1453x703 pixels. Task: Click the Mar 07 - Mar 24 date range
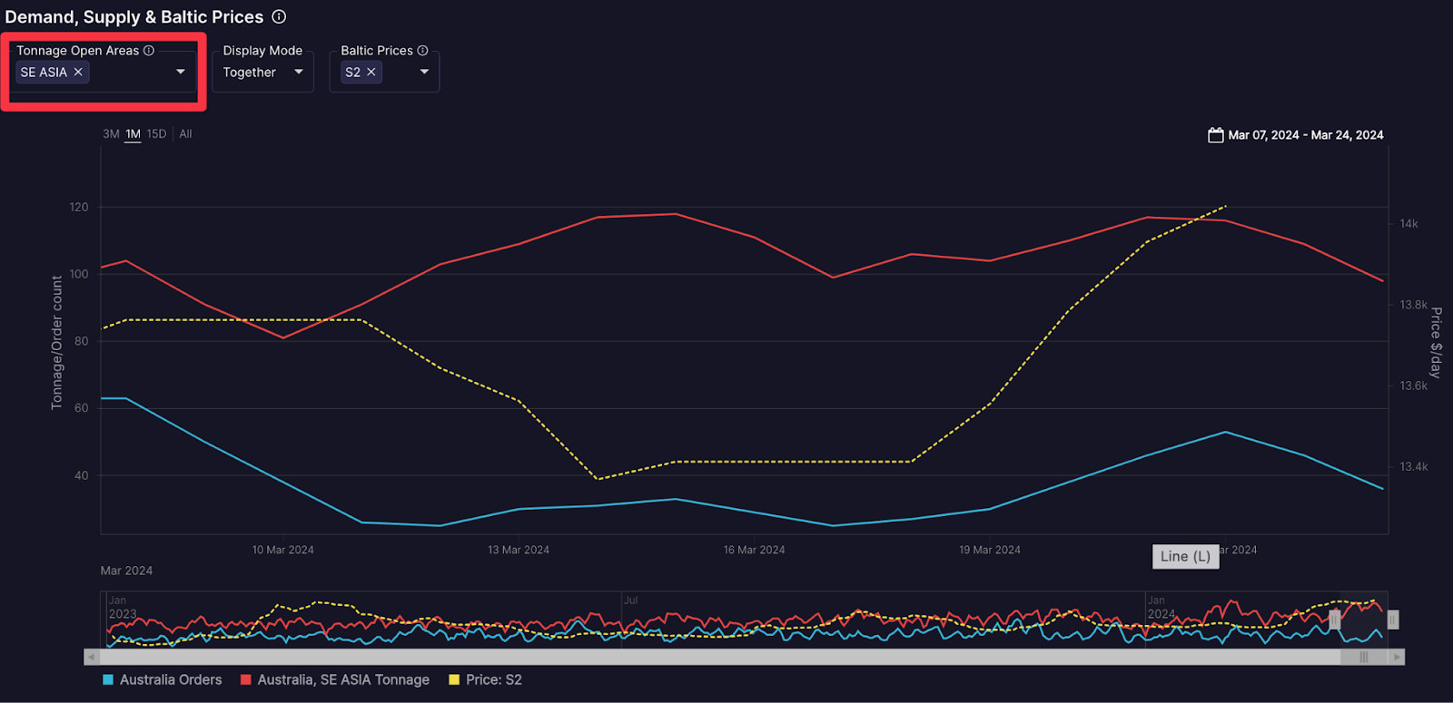[x=1305, y=135]
